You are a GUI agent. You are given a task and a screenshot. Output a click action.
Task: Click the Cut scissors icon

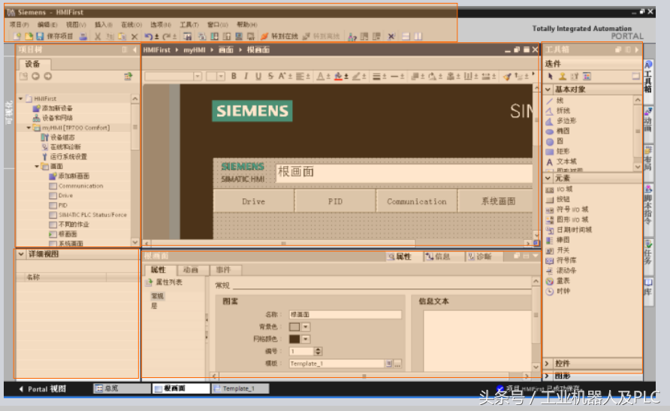tap(98, 36)
